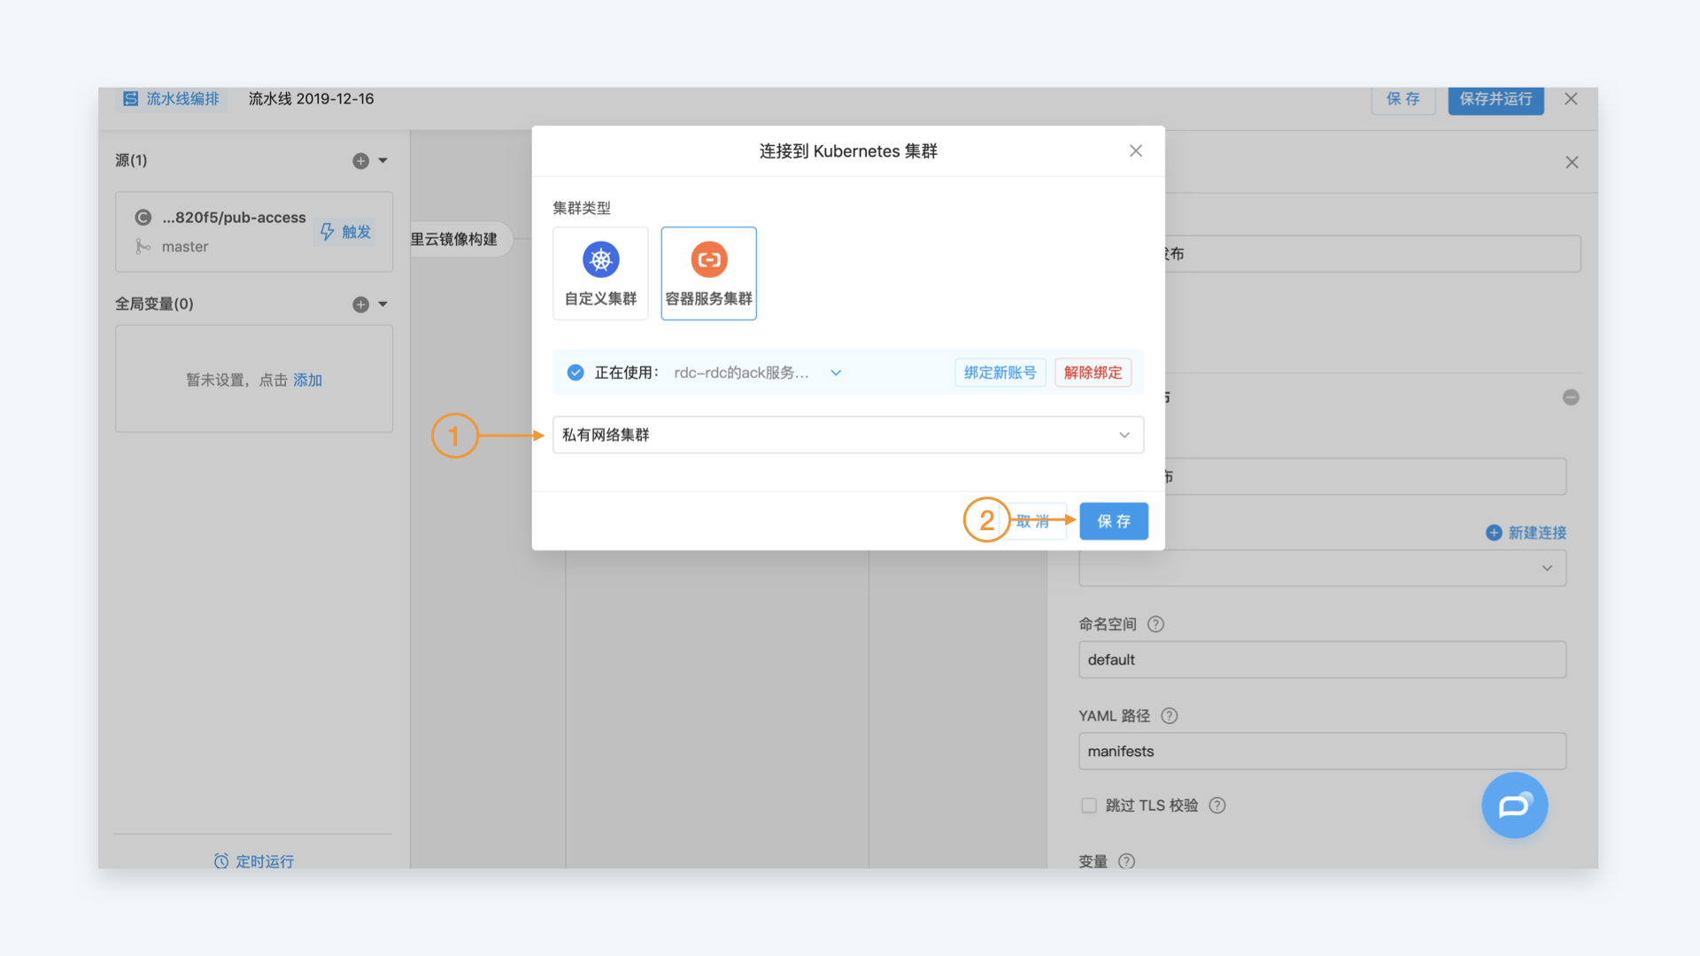Click the 里云镜像构建 stage node

pos(460,239)
